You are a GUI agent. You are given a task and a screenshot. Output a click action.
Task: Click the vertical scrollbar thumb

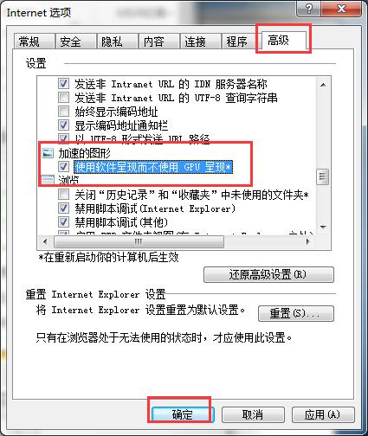coord(323,176)
